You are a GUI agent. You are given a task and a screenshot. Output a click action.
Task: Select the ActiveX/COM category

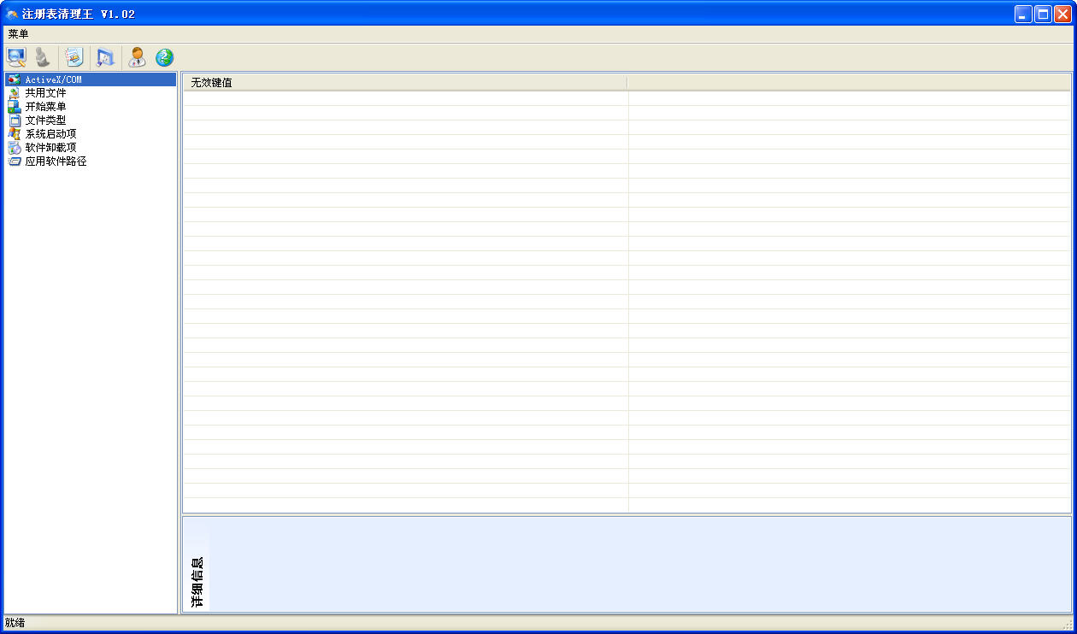click(91, 79)
